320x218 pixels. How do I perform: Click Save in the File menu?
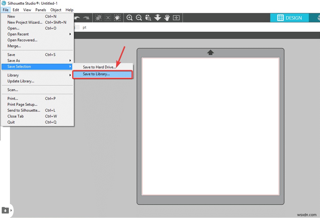[38, 54]
